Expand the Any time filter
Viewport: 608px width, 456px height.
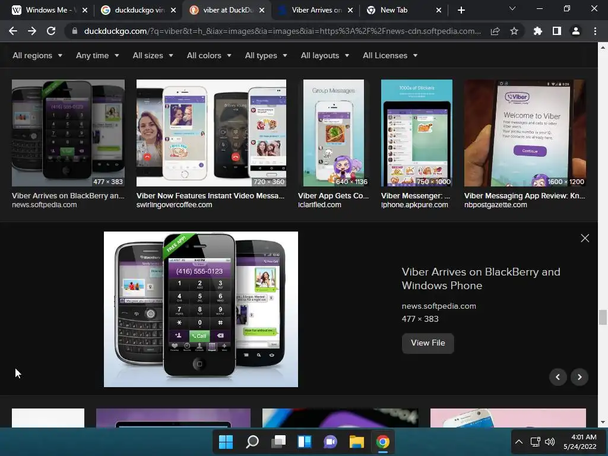[x=97, y=55]
